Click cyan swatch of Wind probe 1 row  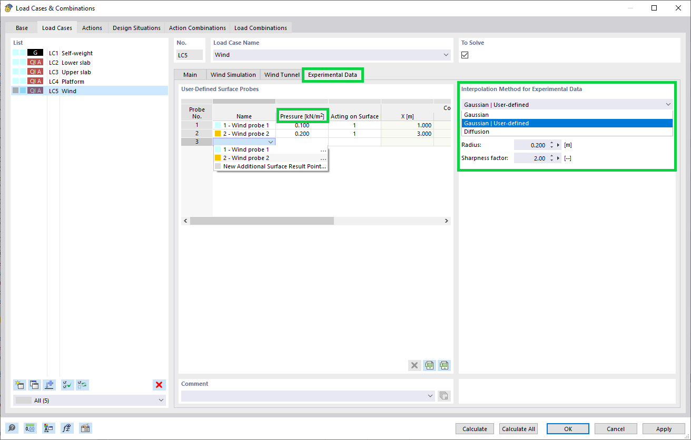click(218, 125)
